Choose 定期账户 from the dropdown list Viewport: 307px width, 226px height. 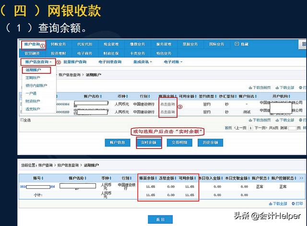coord(33,78)
